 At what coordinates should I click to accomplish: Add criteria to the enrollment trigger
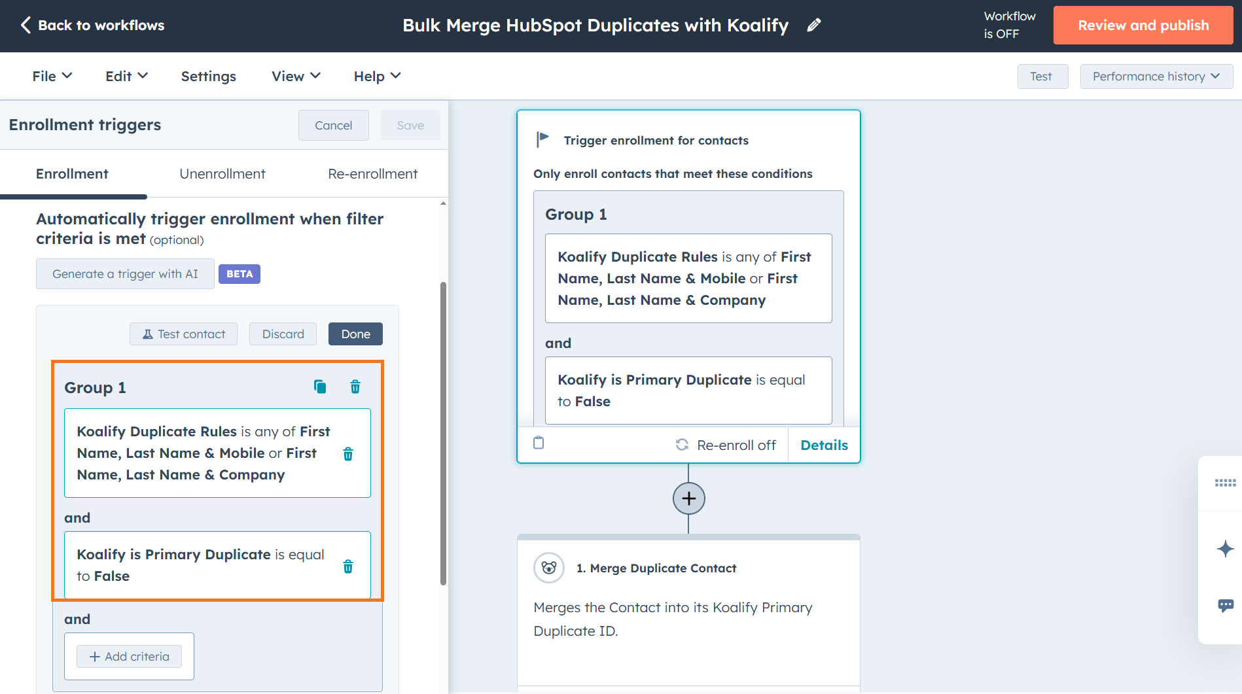tap(129, 656)
